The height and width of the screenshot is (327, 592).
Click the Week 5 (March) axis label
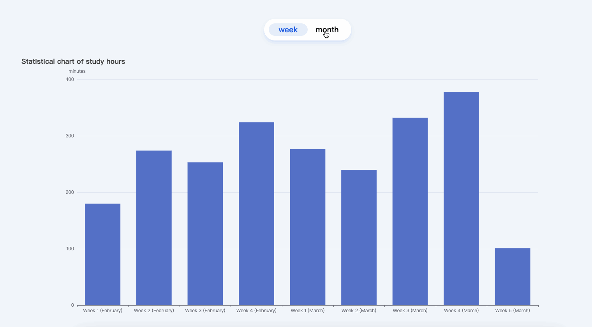(x=513, y=310)
